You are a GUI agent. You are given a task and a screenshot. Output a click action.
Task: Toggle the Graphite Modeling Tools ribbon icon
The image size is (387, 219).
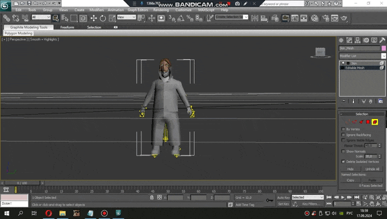285,18
